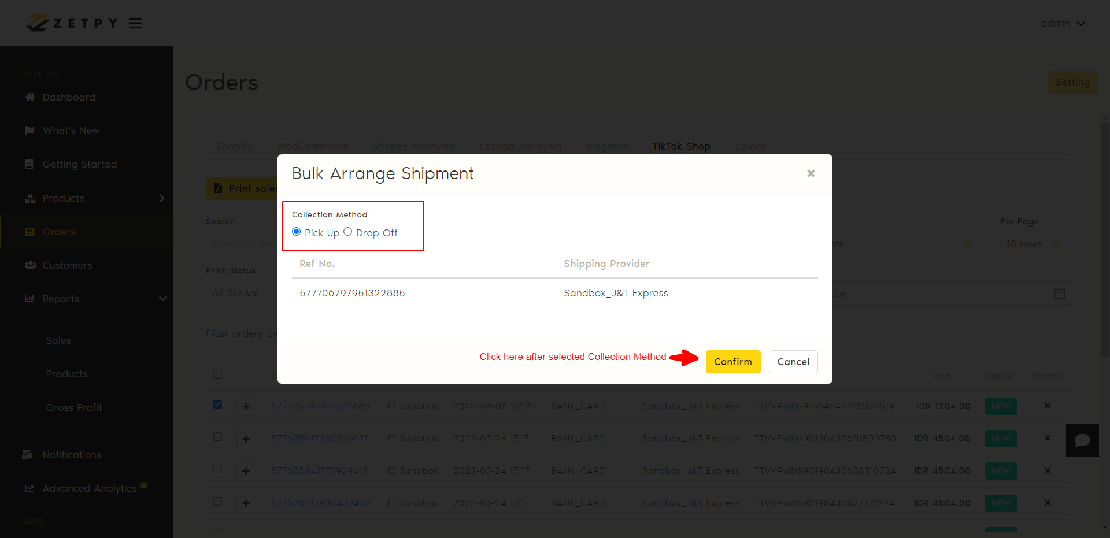Screen dimensions: 1110x538
Task: Expand the Products sidebar submenu
Action: point(161,198)
